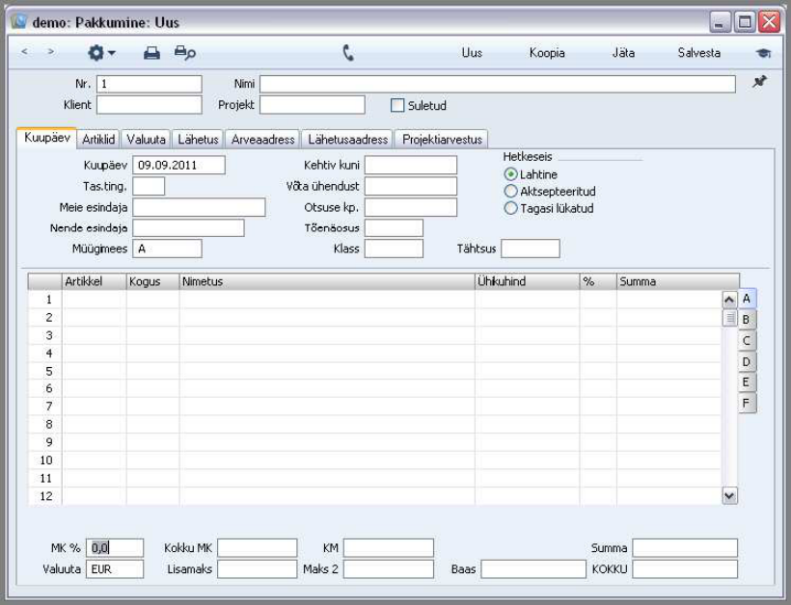Click the KOKKU total field
The height and width of the screenshot is (605, 791).
pos(685,569)
